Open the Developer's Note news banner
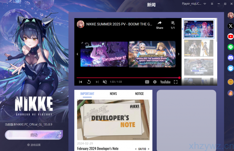Image resolution: width=234 pixels, height=151 pixels. tap(113, 120)
